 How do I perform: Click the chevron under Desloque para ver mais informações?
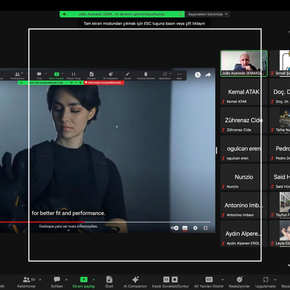point(68,230)
